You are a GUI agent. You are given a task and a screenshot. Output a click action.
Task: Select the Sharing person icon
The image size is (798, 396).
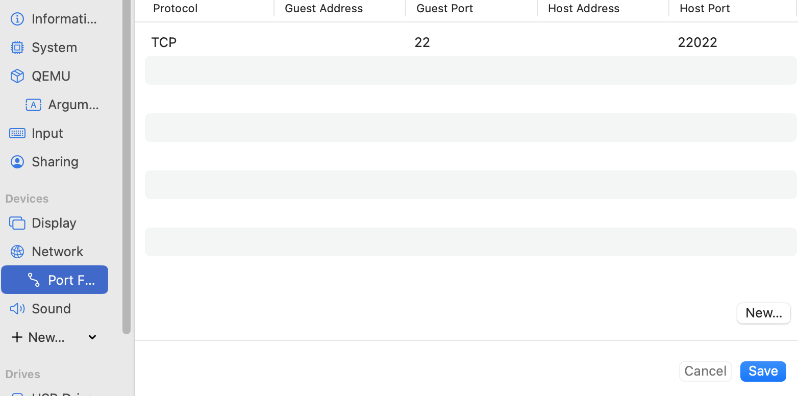click(x=17, y=162)
